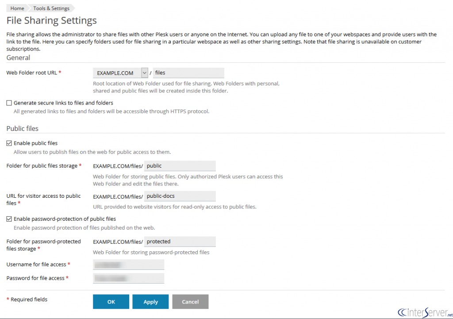
Task: Edit the 'public-docs' visitor URL field
Action: (x=180, y=196)
